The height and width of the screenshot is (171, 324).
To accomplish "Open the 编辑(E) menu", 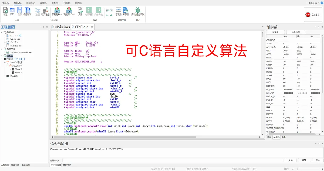I will tap(43, 3).
